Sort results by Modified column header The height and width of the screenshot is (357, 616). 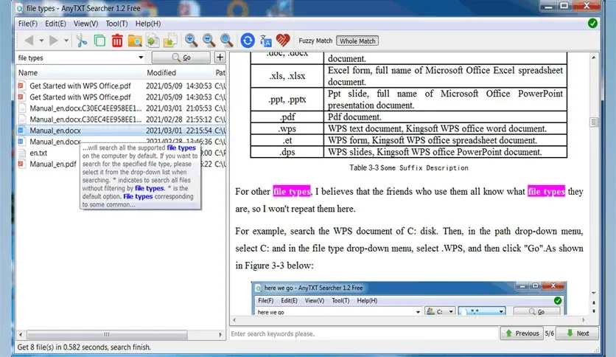coord(179,73)
